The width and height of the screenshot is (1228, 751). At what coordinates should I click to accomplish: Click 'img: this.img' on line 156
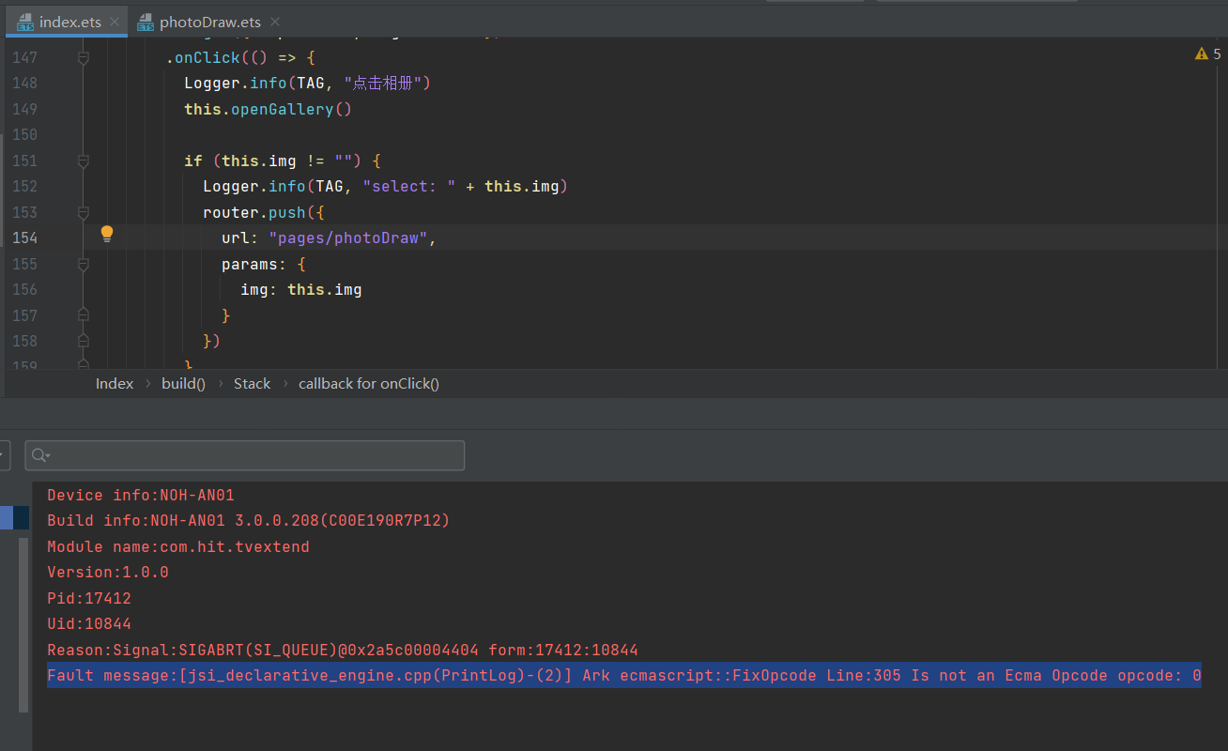coord(301,289)
